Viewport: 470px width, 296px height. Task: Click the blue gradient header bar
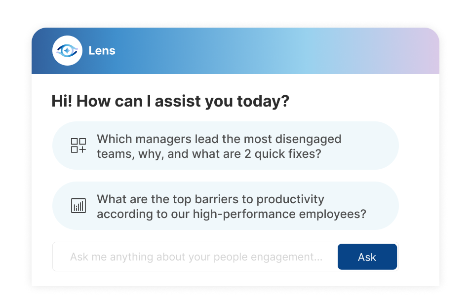click(235, 51)
